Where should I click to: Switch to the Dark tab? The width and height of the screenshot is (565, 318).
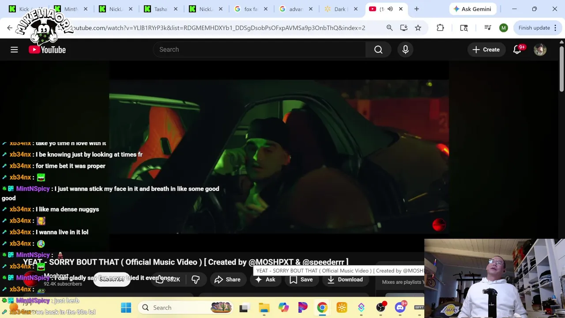[x=341, y=9]
